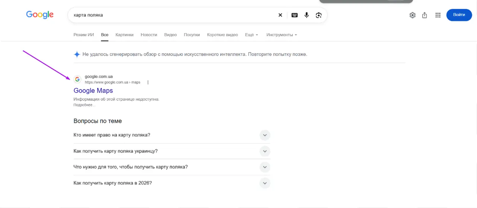Select the Все tab
The image size is (477, 208).
click(105, 35)
